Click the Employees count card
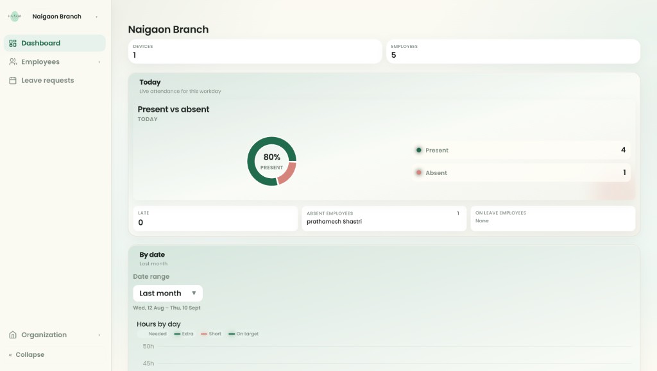Image resolution: width=657 pixels, height=371 pixels. tap(513, 51)
